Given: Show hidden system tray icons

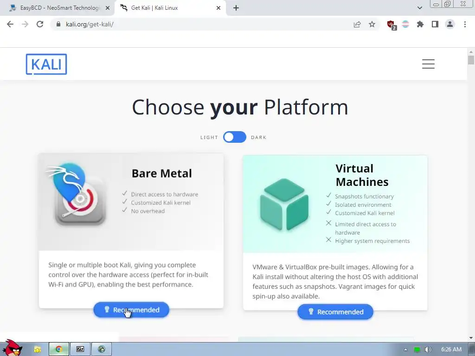Looking at the screenshot, I should (405, 350).
